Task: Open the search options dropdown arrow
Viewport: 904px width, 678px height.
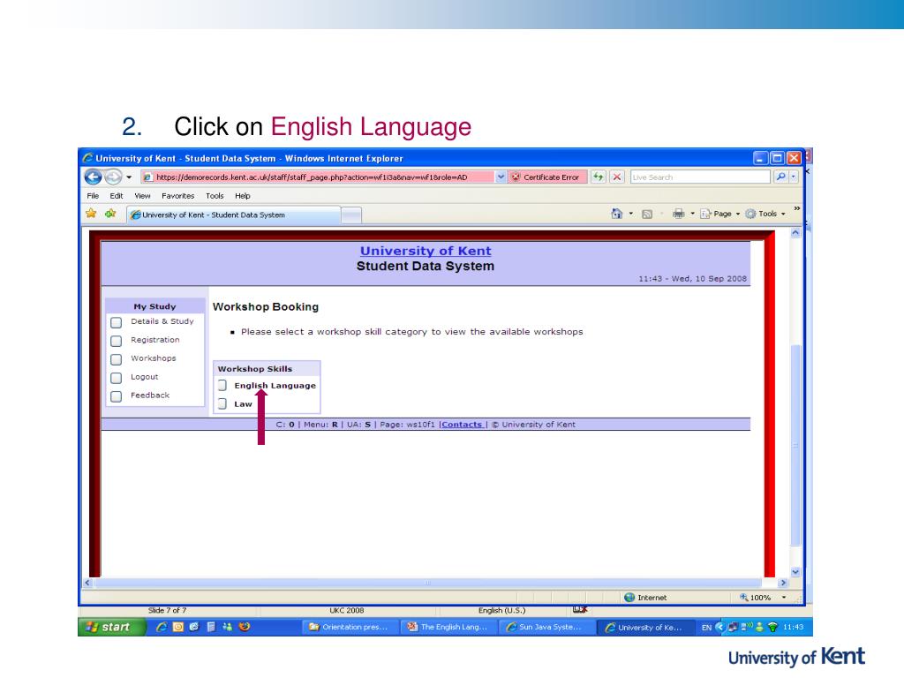Action: (794, 177)
